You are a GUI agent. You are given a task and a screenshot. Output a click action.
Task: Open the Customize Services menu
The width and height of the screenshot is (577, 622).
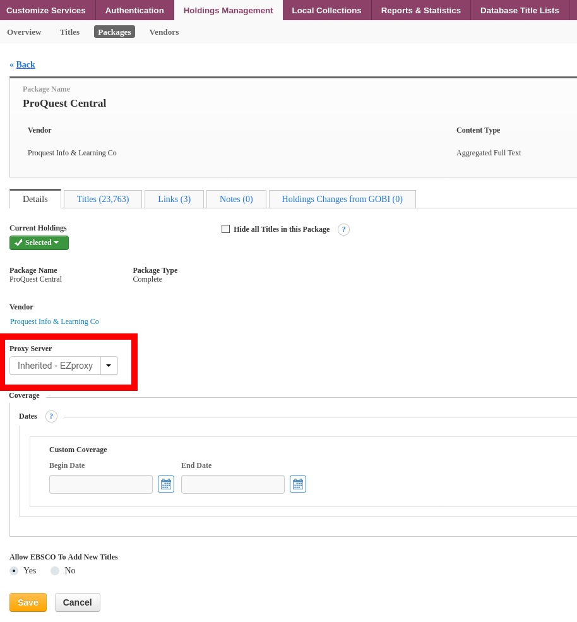click(46, 10)
